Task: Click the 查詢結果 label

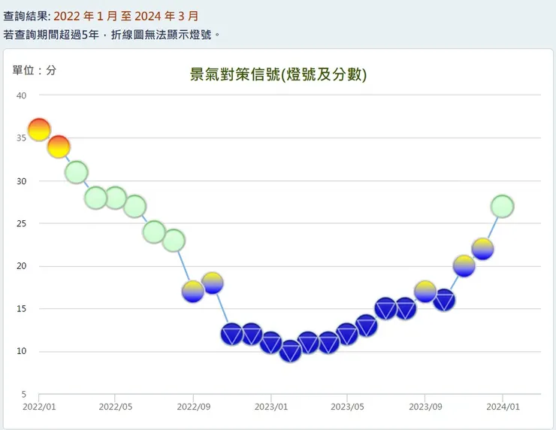Action: (x=26, y=16)
